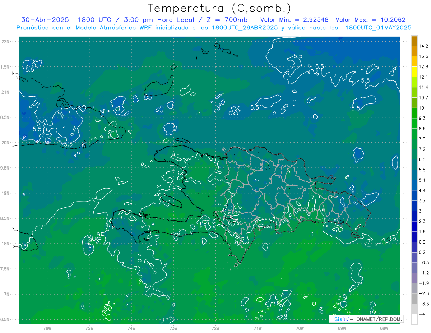Click the legend value "5.1"

[x=422, y=180]
